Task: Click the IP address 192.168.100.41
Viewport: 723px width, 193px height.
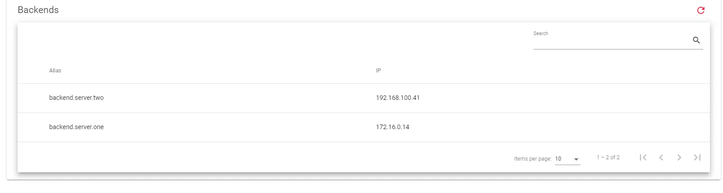Action: (398, 98)
